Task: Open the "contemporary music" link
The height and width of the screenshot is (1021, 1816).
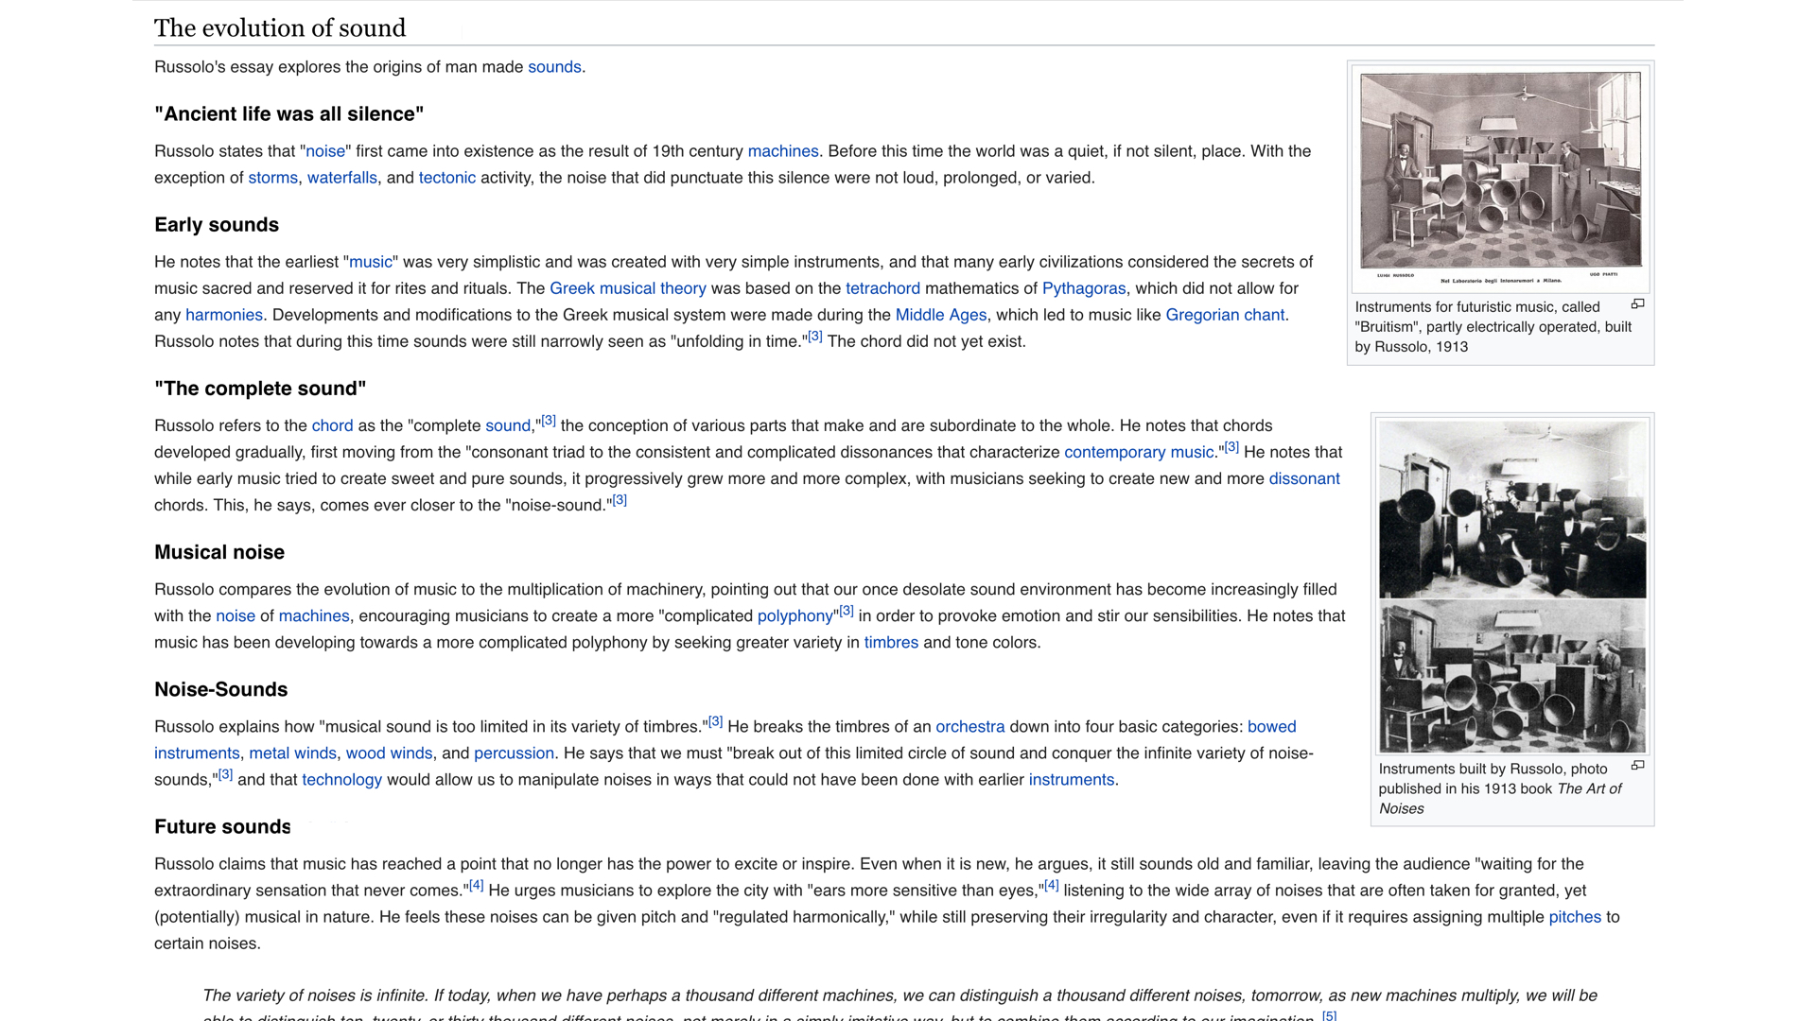Action: pos(1138,452)
